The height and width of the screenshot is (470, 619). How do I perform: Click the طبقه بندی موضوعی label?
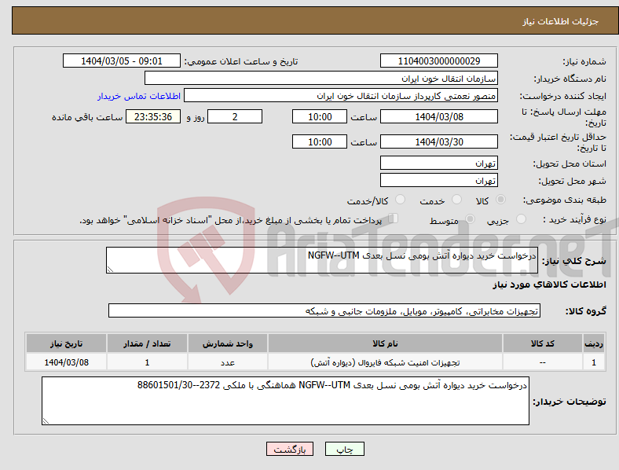[565, 200]
